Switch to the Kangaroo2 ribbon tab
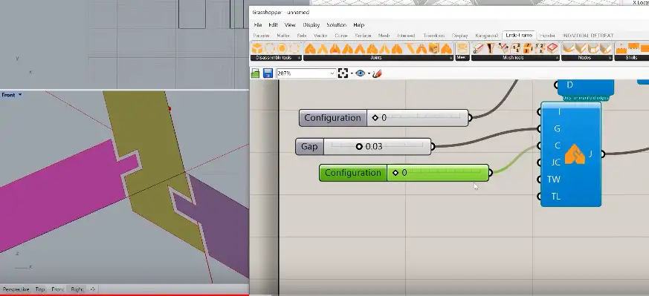 (487, 36)
